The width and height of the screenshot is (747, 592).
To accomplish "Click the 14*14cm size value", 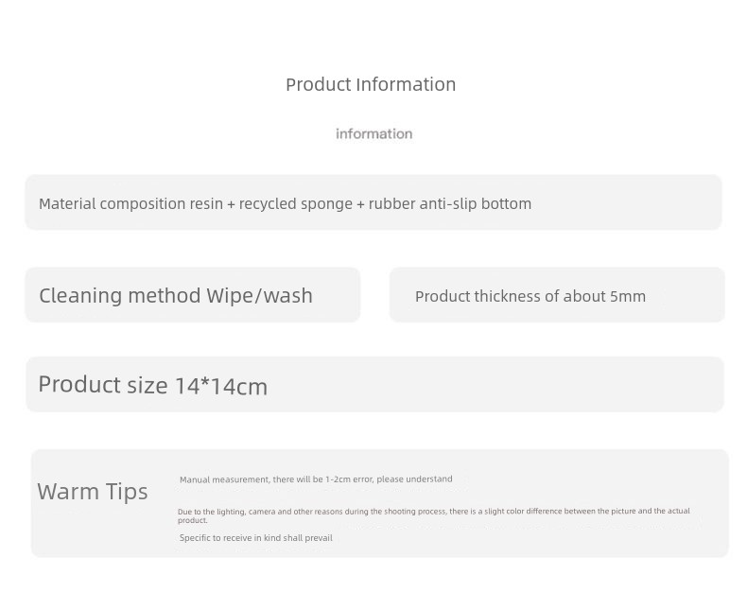I will click(221, 385).
